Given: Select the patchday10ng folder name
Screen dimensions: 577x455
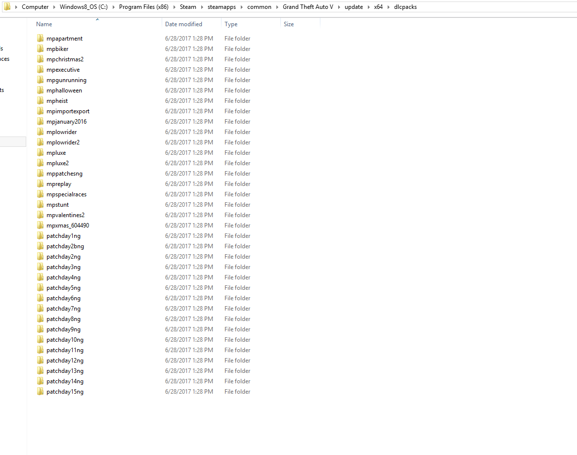Looking at the screenshot, I should coord(65,340).
